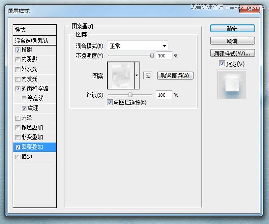Enable the 内阴影 inner shadow checkbox
Screen dimensions: 269x224
tap(18, 60)
